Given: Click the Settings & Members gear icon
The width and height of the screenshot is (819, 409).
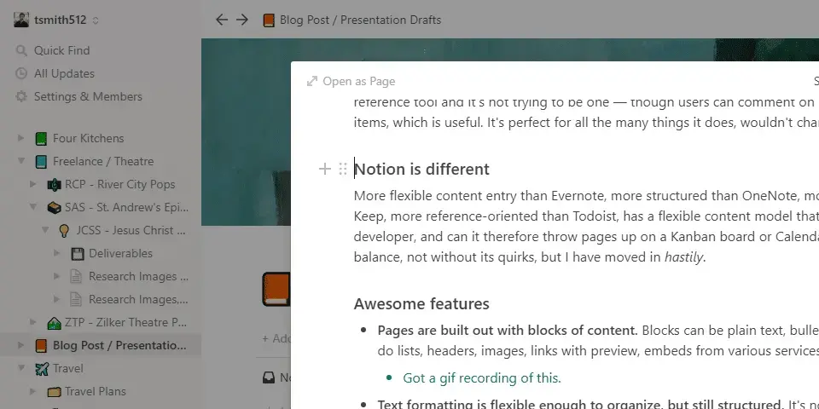Looking at the screenshot, I should pos(21,96).
